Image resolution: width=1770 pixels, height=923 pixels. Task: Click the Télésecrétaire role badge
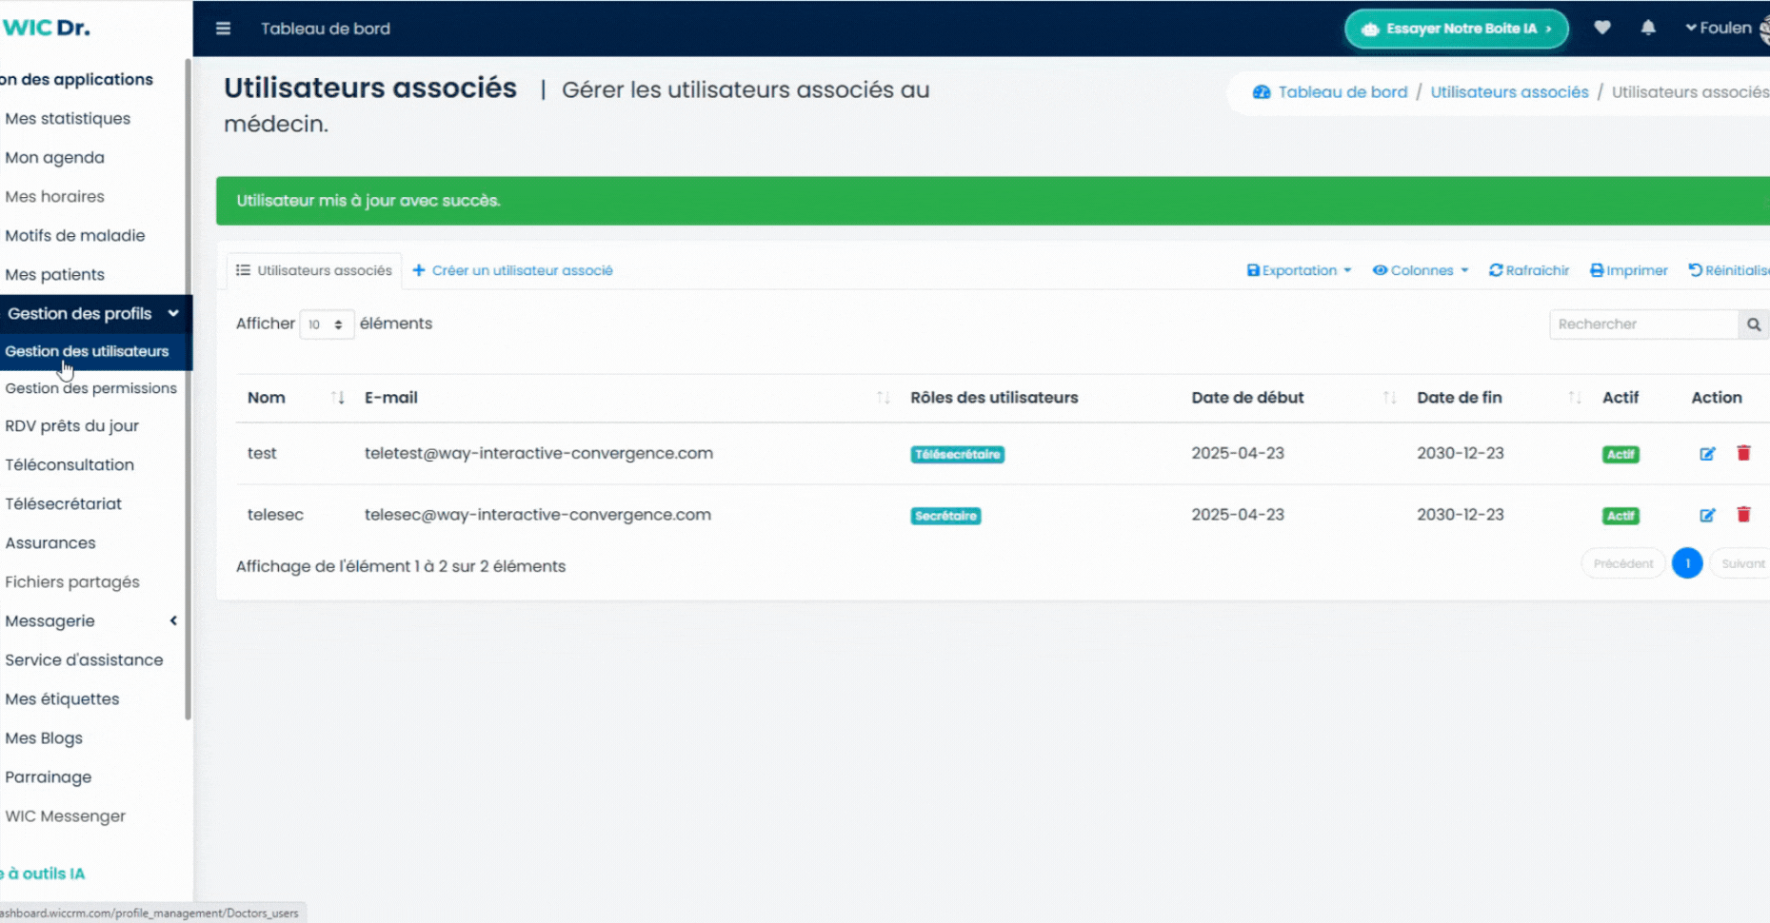click(957, 455)
